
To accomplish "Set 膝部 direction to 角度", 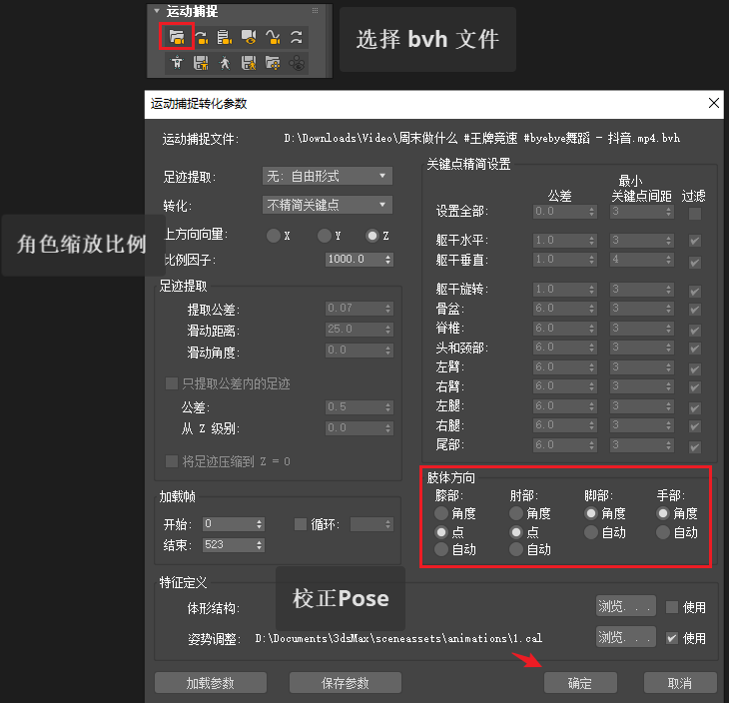I will coord(441,513).
